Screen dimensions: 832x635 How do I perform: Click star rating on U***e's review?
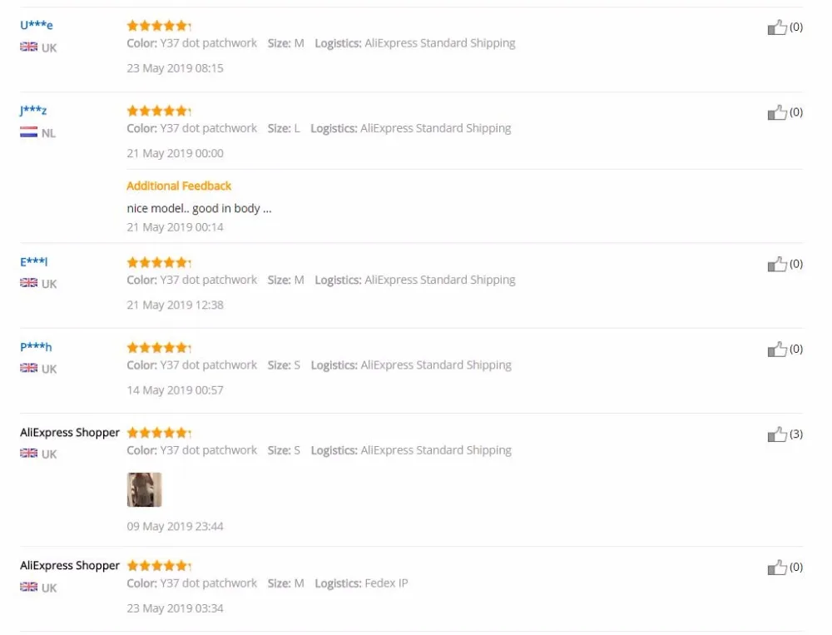(159, 25)
